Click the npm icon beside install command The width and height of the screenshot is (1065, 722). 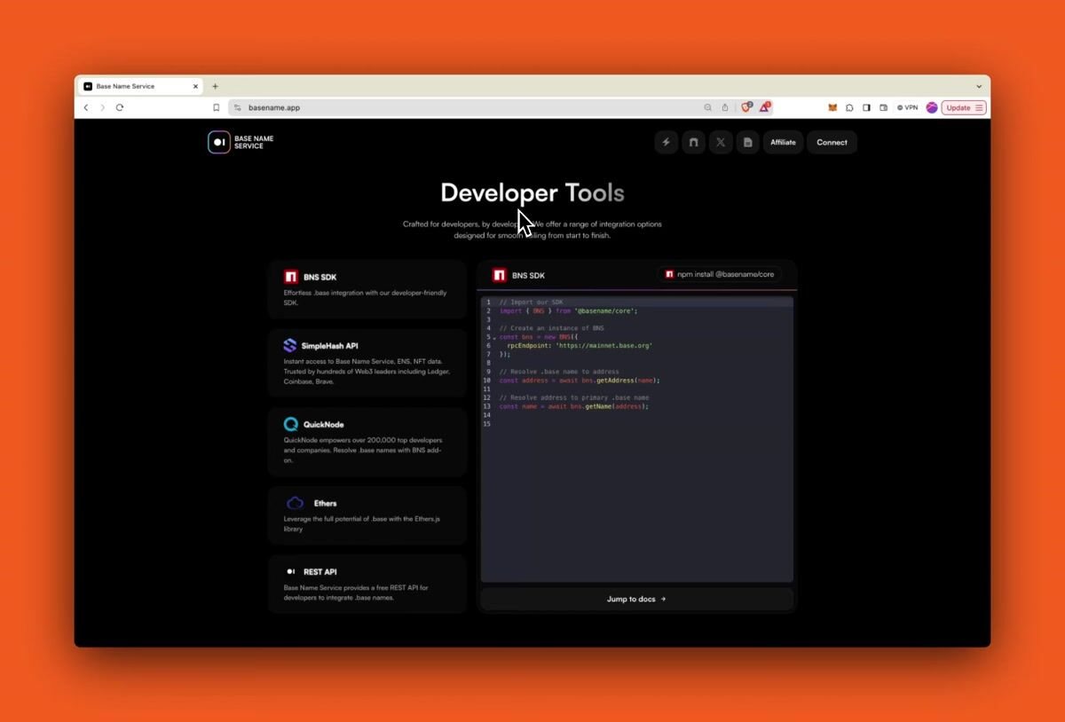(670, 274)
